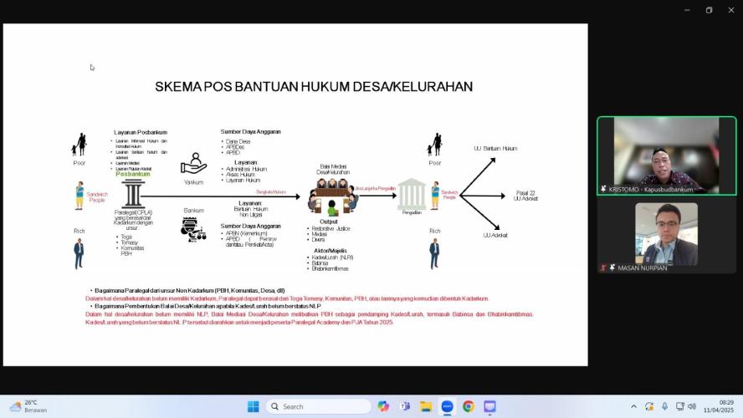This screenshot has width=743, height=418.
Task: Minimize the Zoom meeting window
Action: tap(687, 10)
